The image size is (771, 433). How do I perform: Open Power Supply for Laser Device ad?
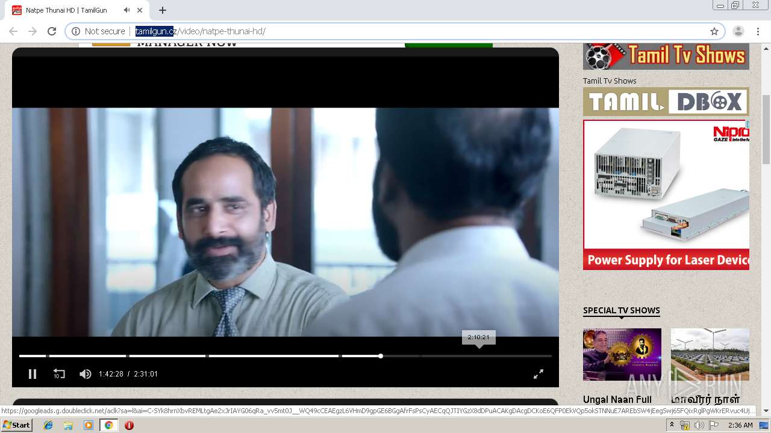(x=666, y=195)
